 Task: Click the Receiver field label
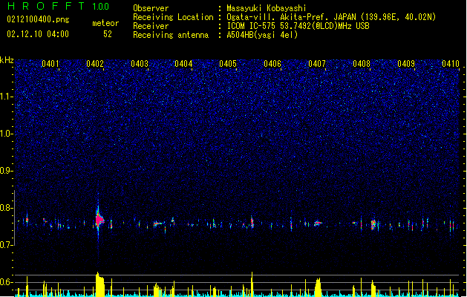[151, 26]
